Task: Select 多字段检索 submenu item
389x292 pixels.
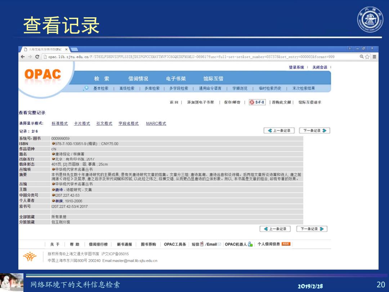Action: coord(179,88)
